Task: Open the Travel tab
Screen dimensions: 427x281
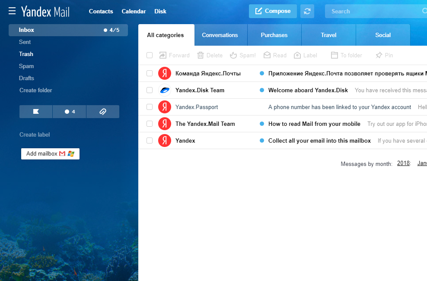Action: coord(329,35)
